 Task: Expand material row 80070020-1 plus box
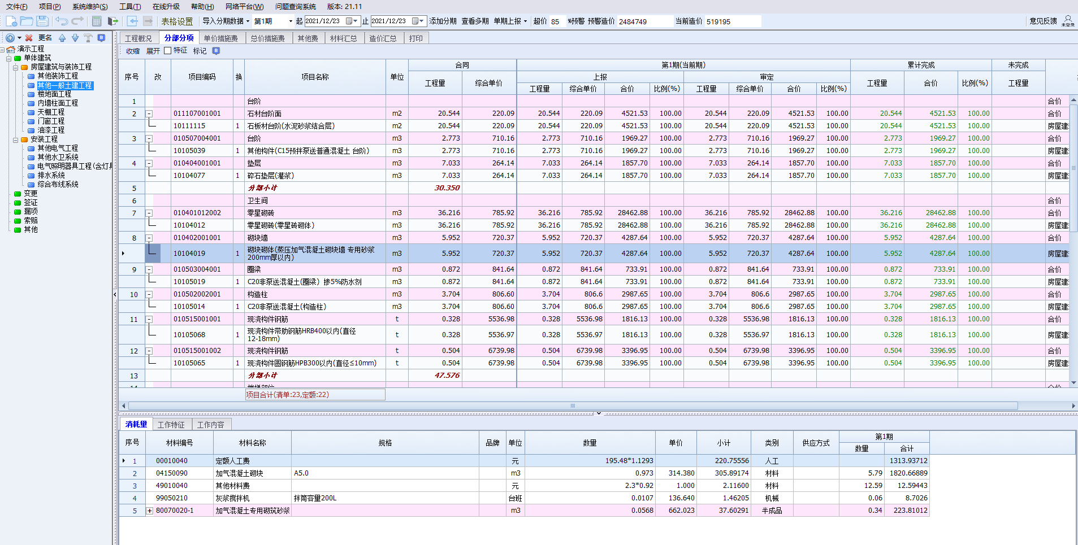[150, 511]
